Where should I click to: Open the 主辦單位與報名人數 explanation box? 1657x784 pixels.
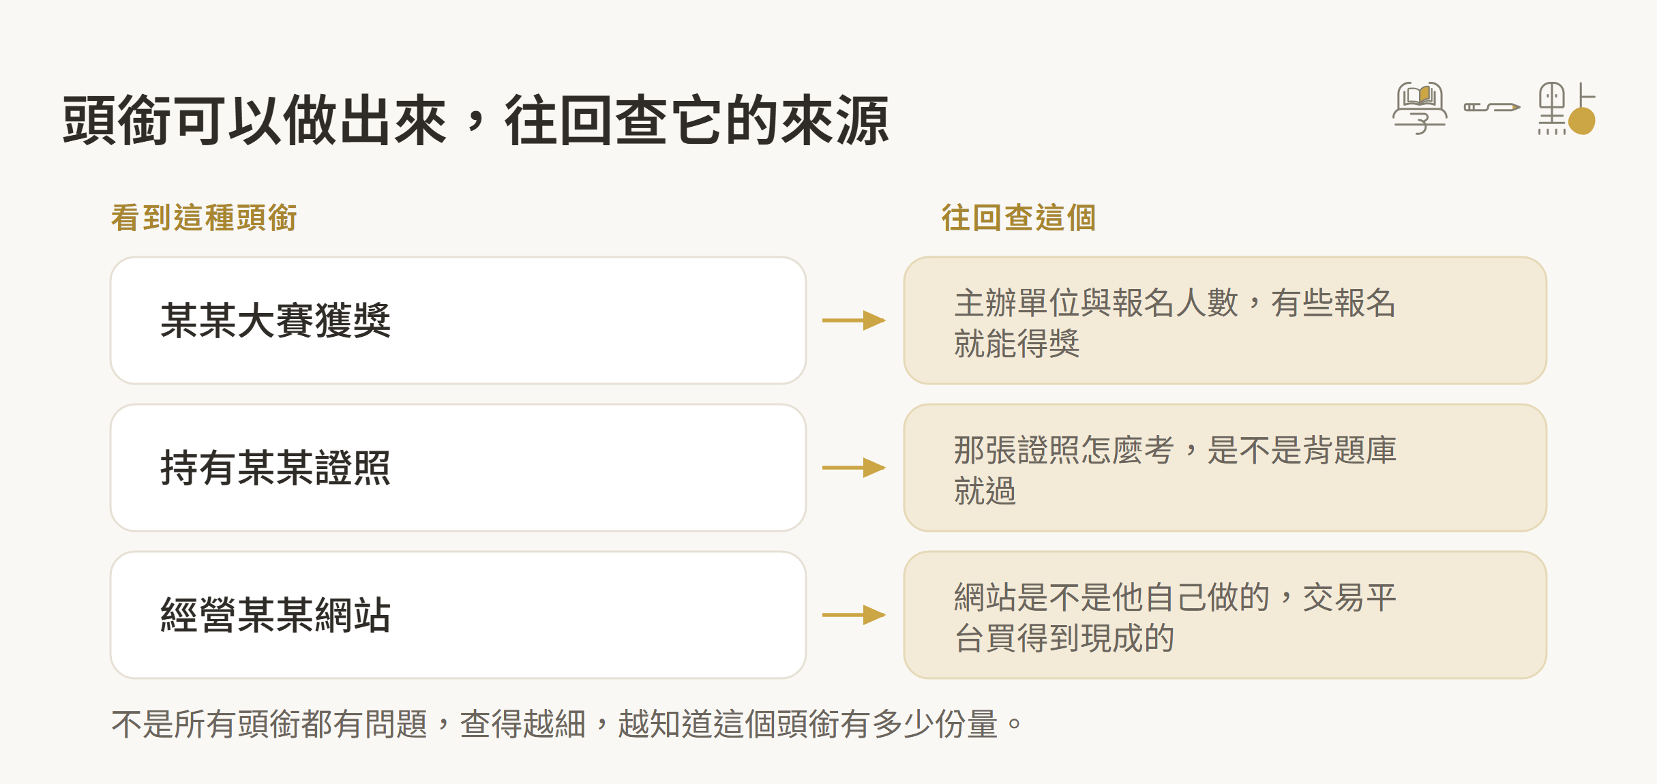tap(1225, 320)
